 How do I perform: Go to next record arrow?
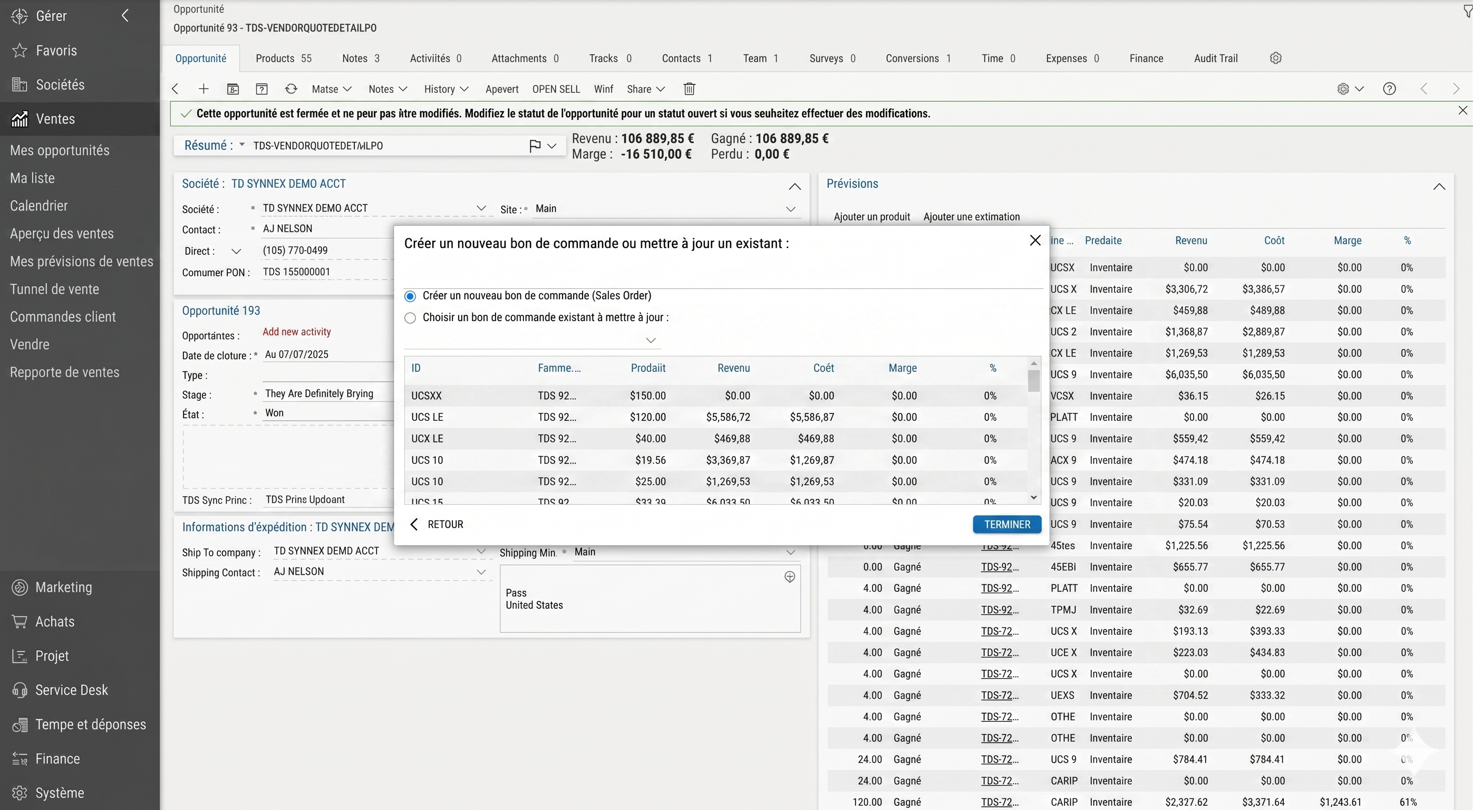point(1457,89)
